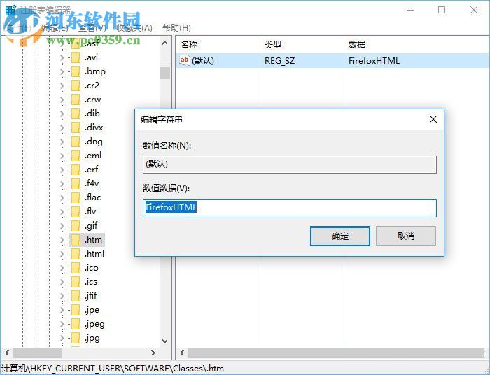490x375 pixels.
Task: Click the .cr2 folder icon
Action: tap(76, 86)
